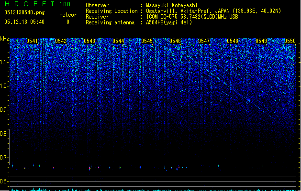301x191 pixels.
Task: Select antenna value A504HB(yagi 4el)
Action: (169, 22)
